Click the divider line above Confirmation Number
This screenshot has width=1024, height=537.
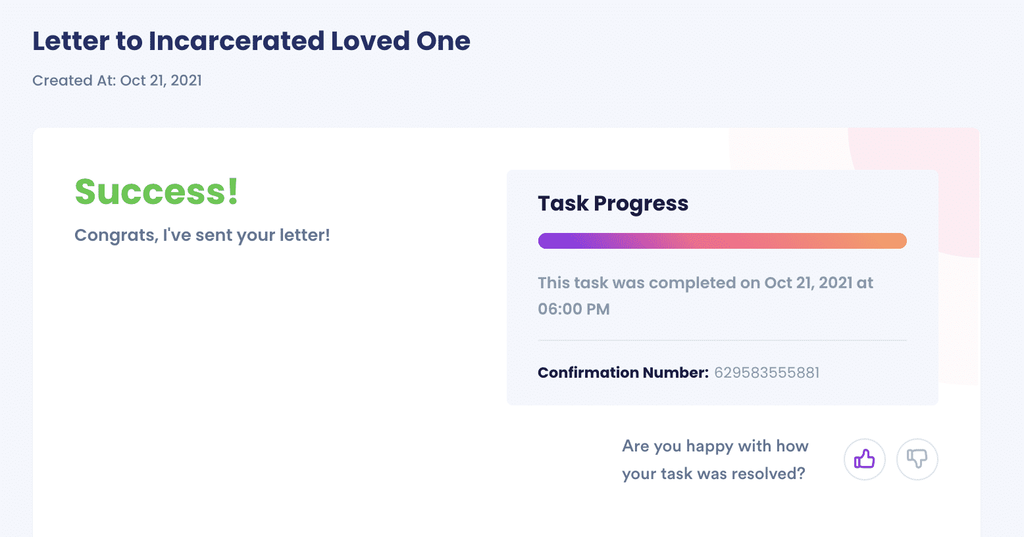(x=723, y=340)
